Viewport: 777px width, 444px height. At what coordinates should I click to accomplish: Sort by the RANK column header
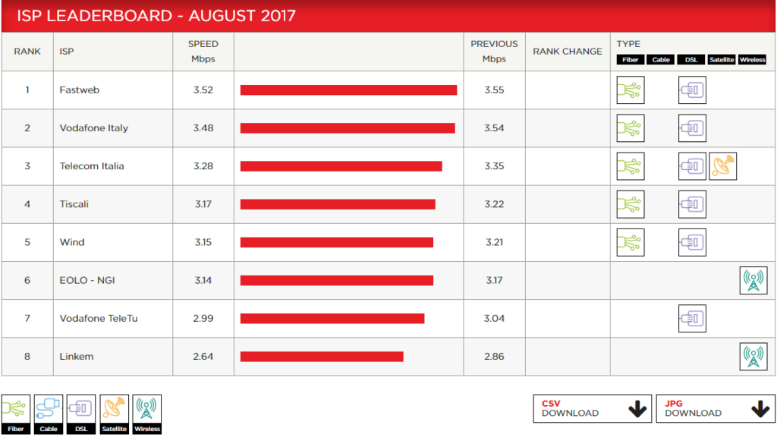tap(27, 52)
